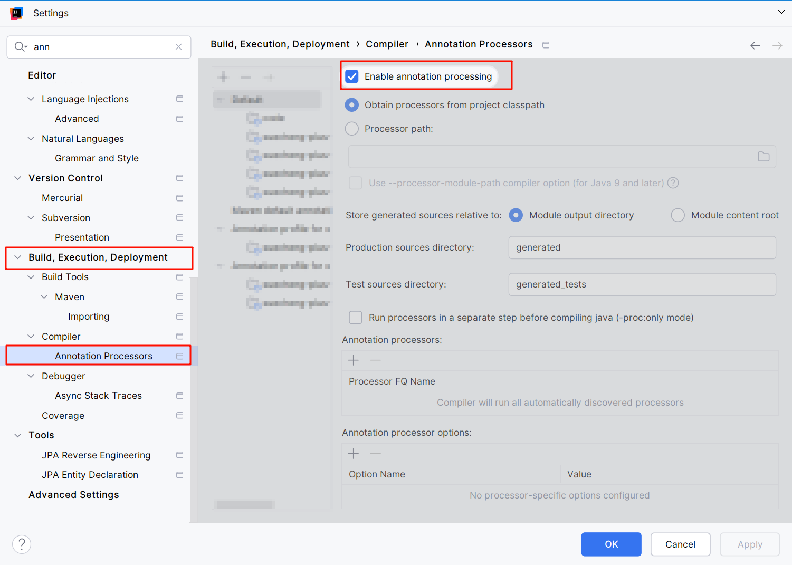Viewport: 792px width, 565px height.
Task: Open the Advanced Settings section
Action: click(74, 495)
